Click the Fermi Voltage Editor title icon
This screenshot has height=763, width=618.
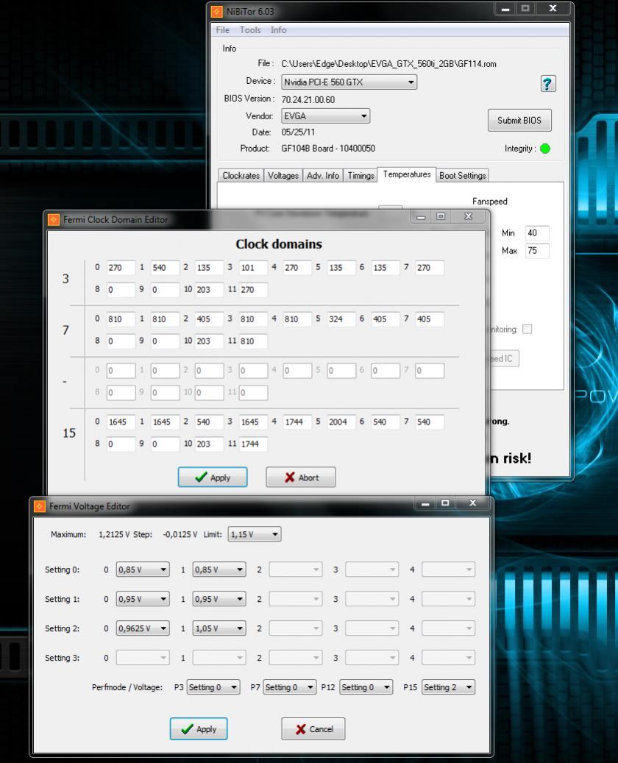(40, 506)
